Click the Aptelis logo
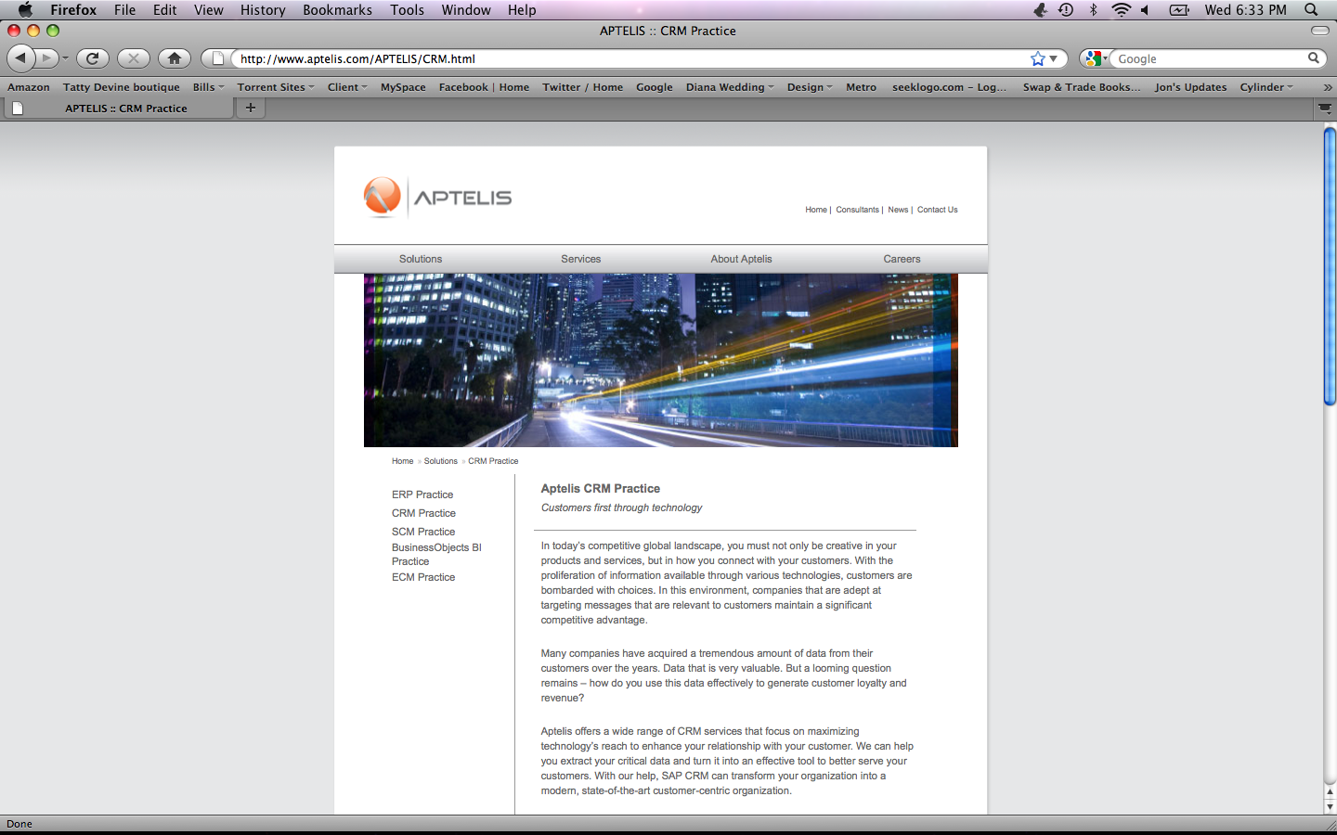The width and height of the screenshot is (1337, 835). (437, 197)
